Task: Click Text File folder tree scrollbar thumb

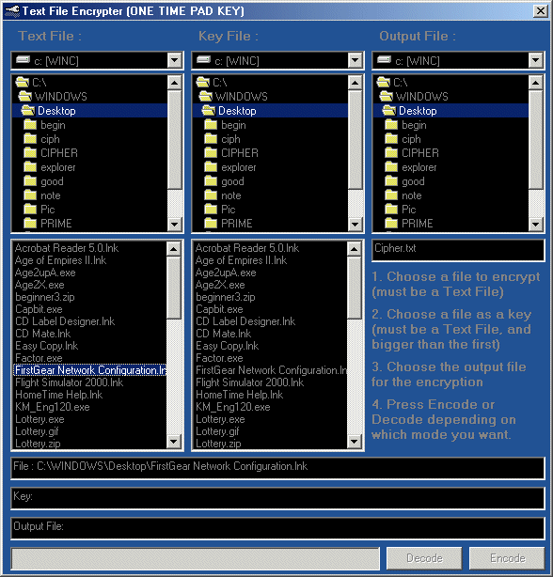Action: pyautogui.click(x=174, y=140)
